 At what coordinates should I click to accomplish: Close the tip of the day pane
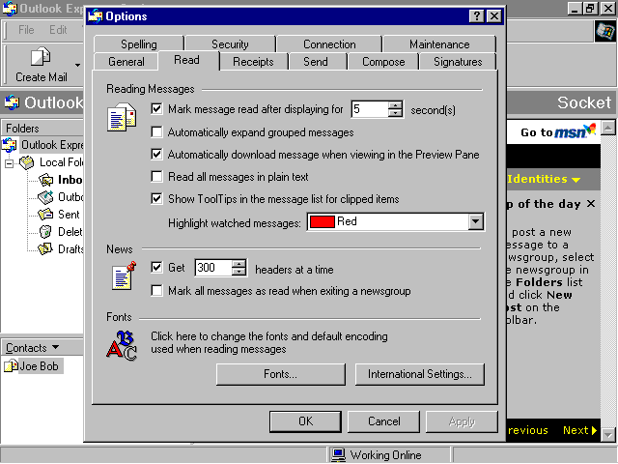pos(590,204)
